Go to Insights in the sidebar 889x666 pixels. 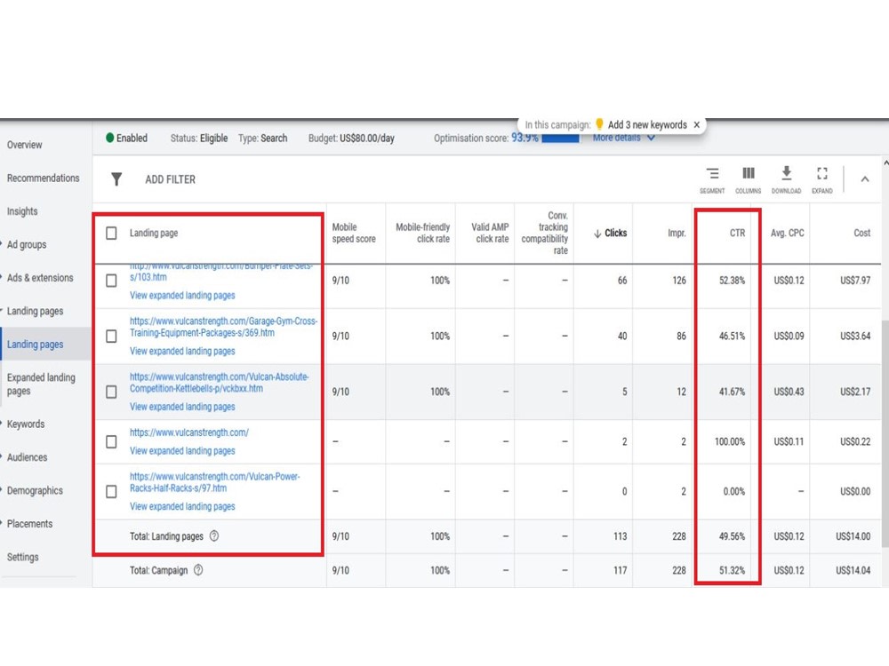pyautogui.click(x=22, y=211)
